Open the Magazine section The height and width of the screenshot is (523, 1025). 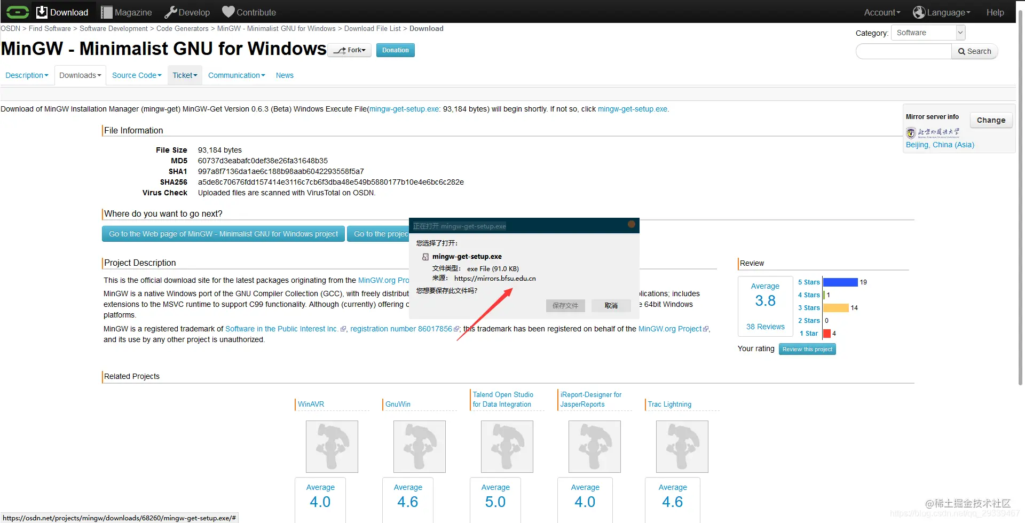(127, 12)
